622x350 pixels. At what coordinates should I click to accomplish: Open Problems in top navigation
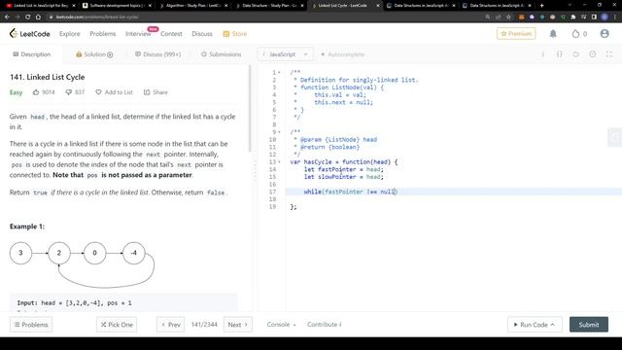tap(103, 34)
